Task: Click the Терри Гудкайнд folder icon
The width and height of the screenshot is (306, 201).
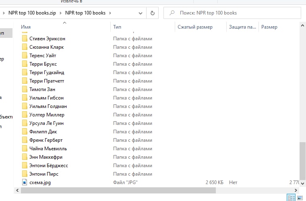Action: pyautogui.click(x=25, y=73)
